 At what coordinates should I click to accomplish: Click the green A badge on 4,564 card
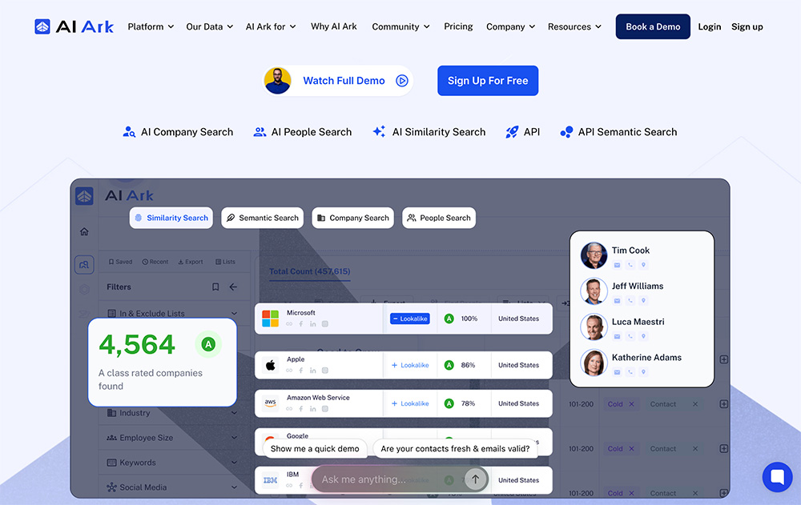coord(208,345)
